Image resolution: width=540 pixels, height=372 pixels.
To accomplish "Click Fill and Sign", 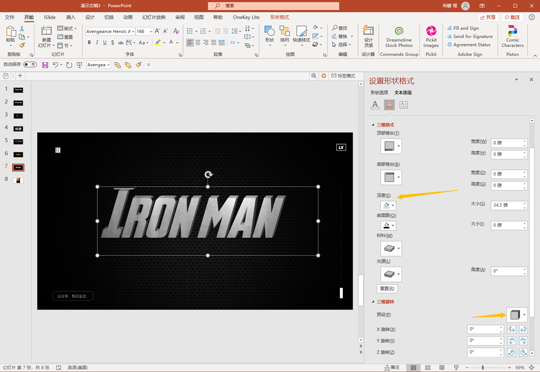I will pos(463,28).
